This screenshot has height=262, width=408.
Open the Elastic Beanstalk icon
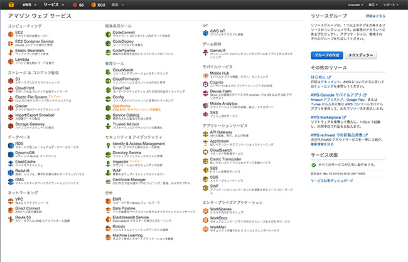click(11, 52)
